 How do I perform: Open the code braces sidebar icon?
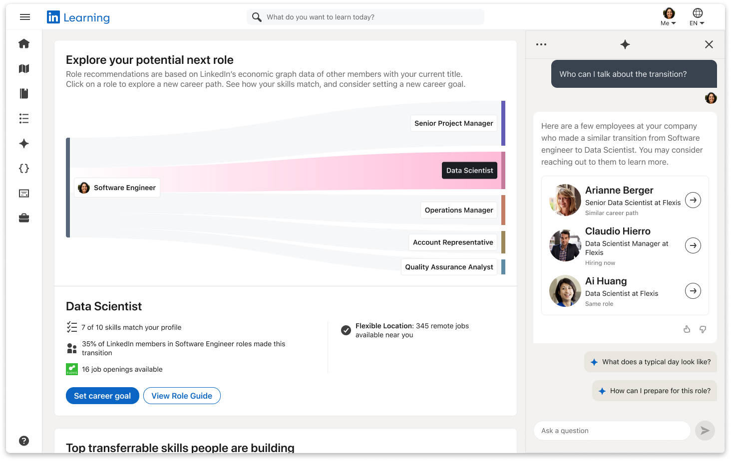pyautogui.click(x=24, y=169)
